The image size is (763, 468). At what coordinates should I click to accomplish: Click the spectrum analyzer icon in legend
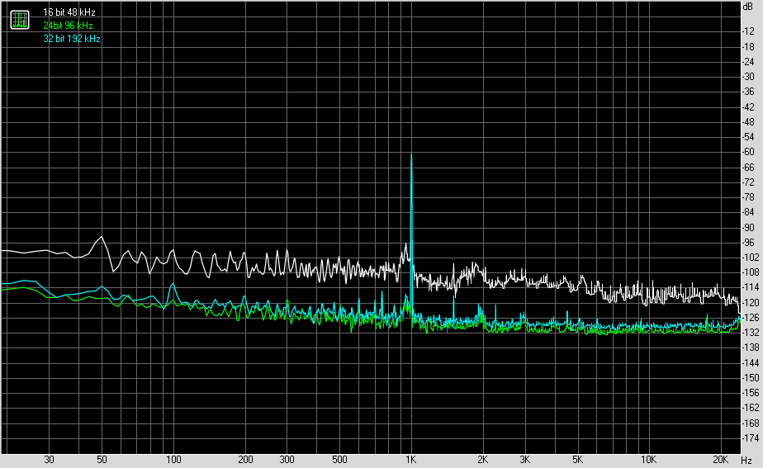pyautogui.click(x=20, y=19)
